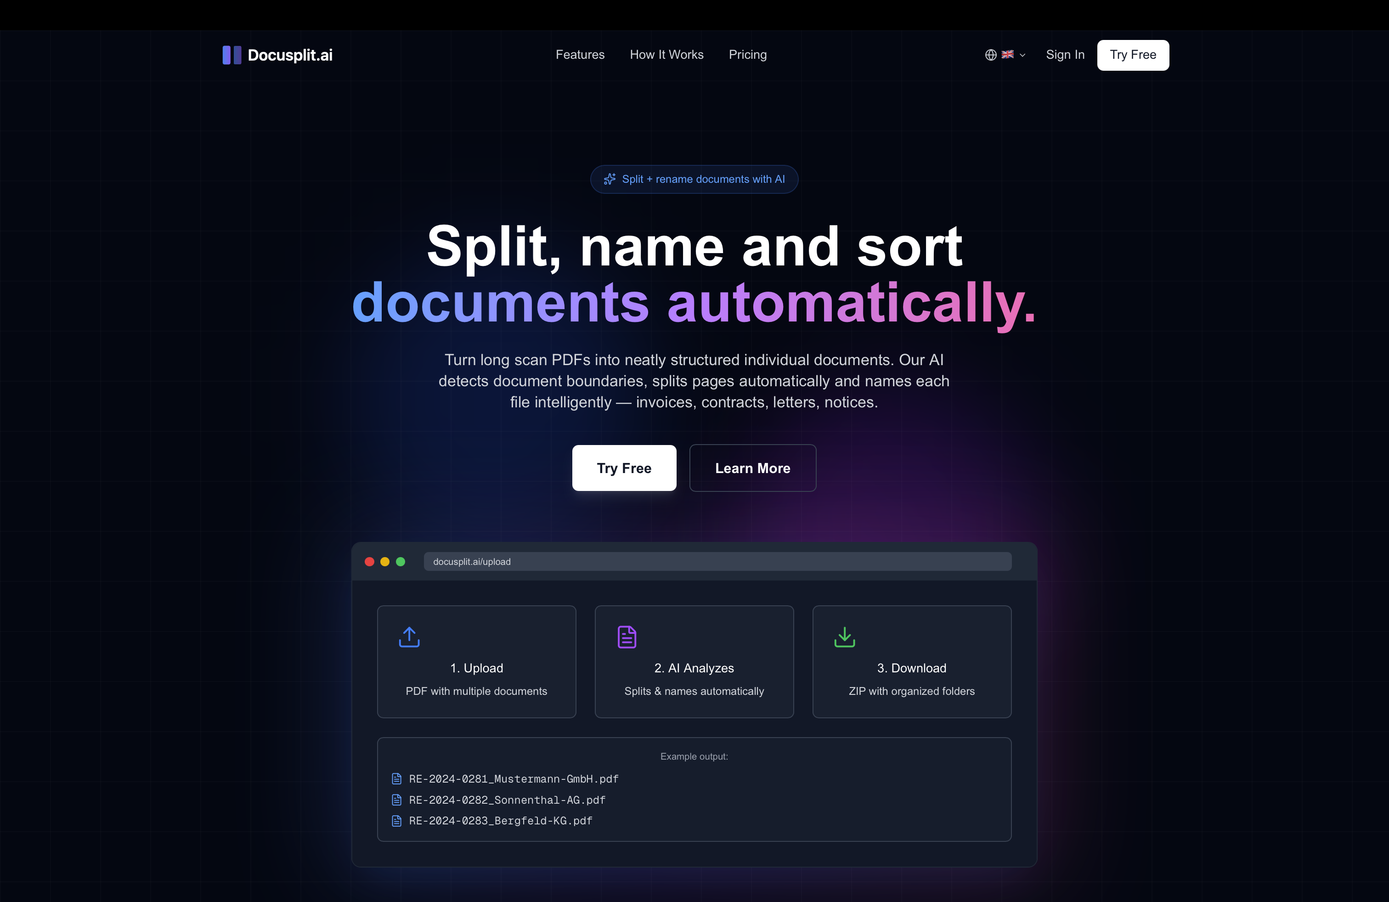Open the Split + rename documents with AI badge
Viewport: 1389px width, 902px height.
pyautogui.click(x=694, y=179)
